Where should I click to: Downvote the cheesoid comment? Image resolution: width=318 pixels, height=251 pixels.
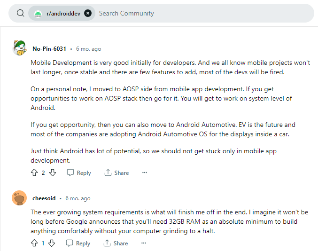[52, 243]
